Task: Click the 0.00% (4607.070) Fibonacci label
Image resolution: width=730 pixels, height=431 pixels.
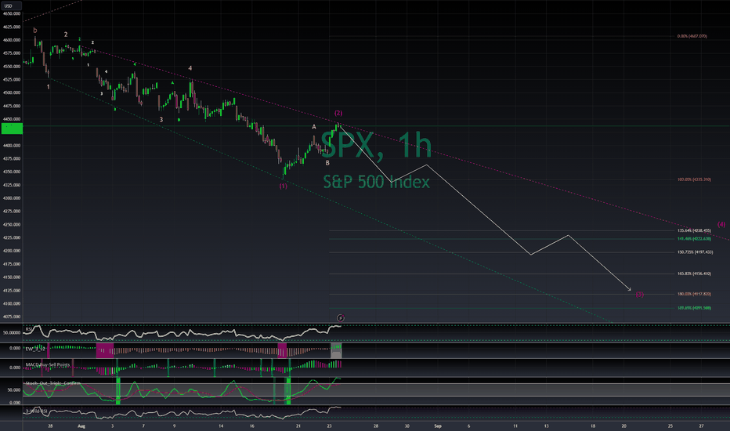Action: tap(692, 36)
